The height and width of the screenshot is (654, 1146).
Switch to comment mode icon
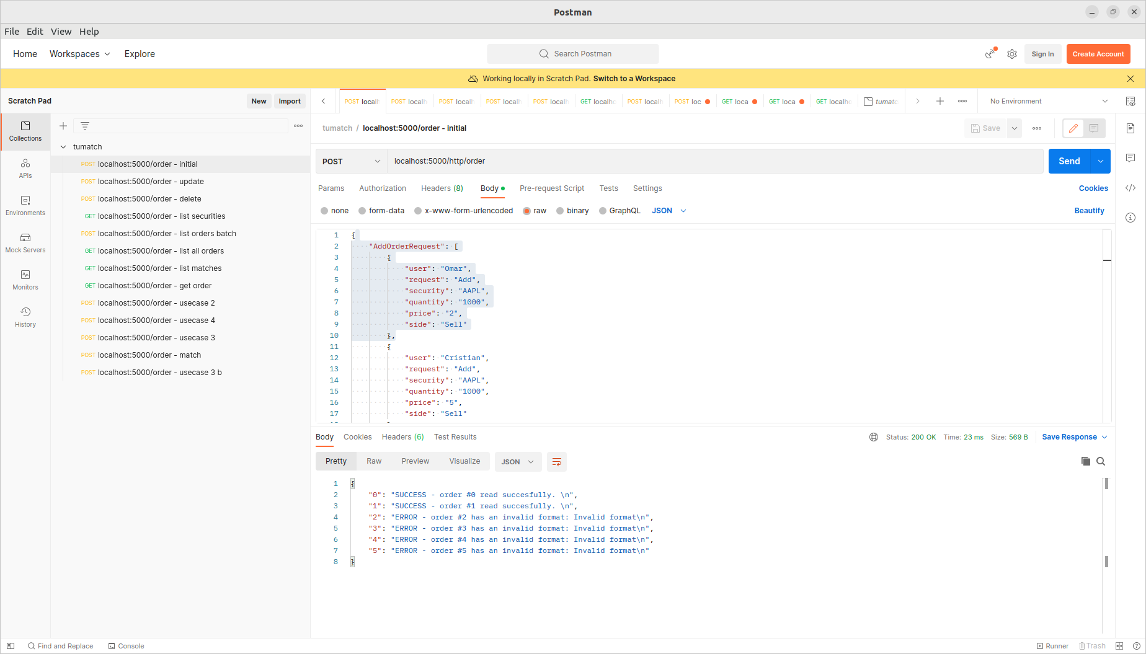pyautogui.click(x=1094, y=128)
